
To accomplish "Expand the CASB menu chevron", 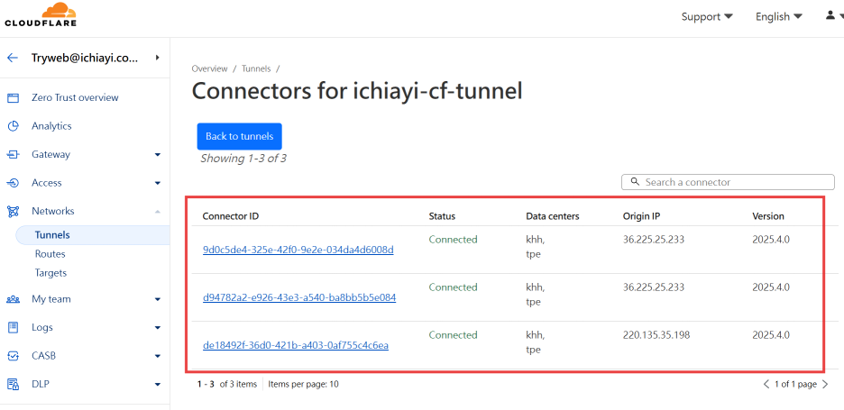I will (158, 356).
